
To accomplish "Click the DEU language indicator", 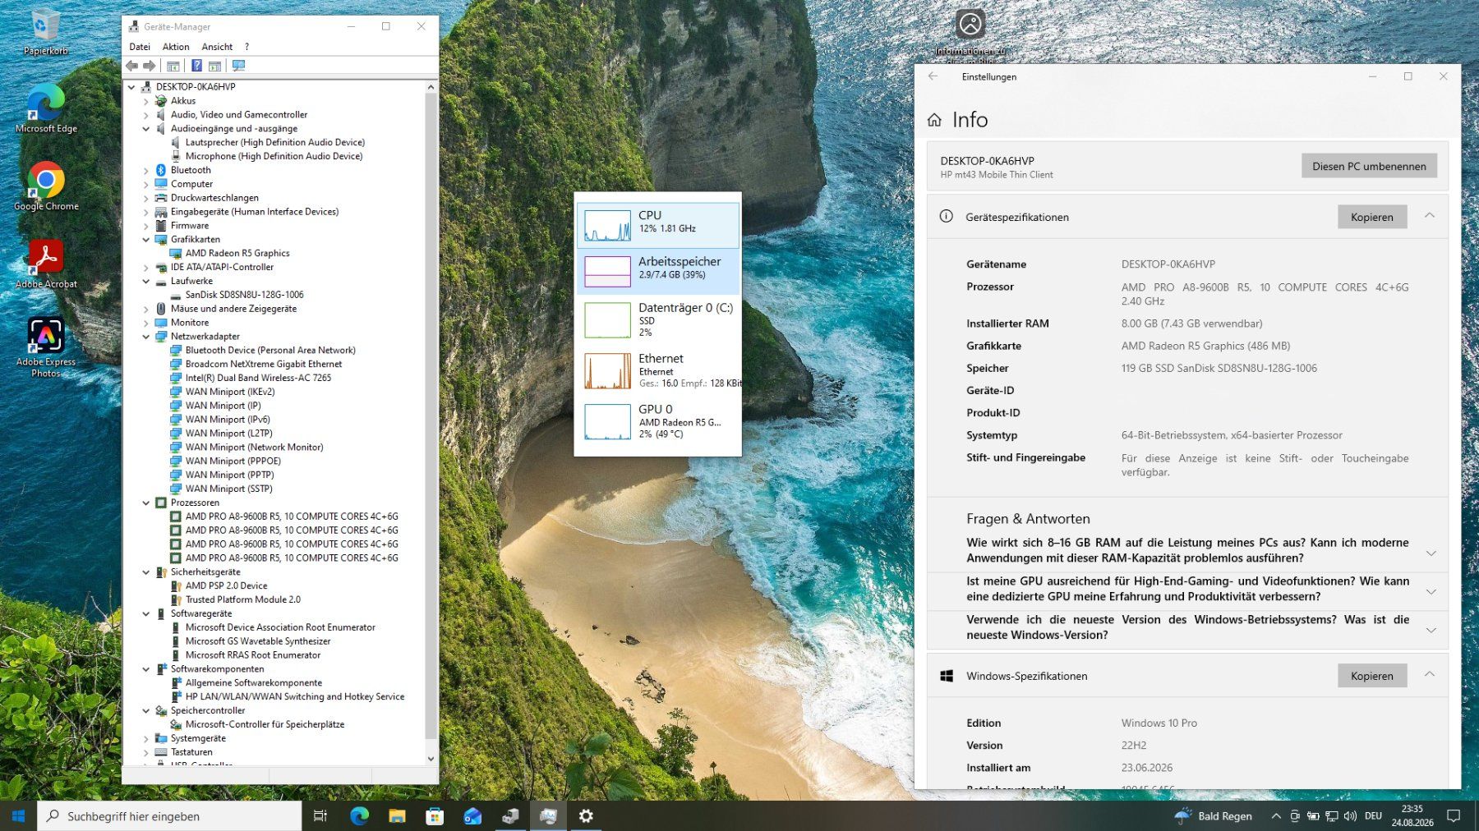I will pos(1374,816).
